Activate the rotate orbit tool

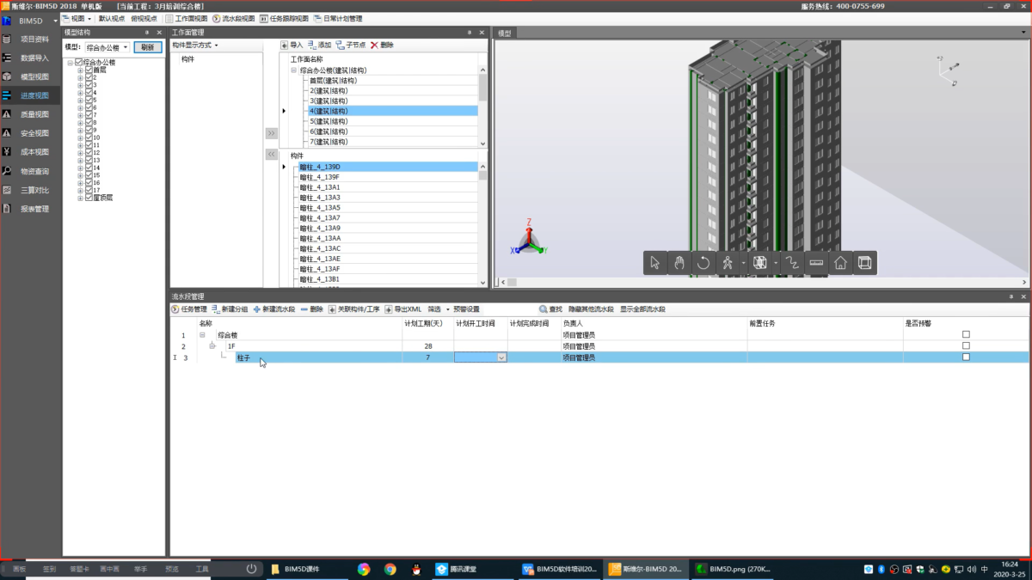point(703,263)
